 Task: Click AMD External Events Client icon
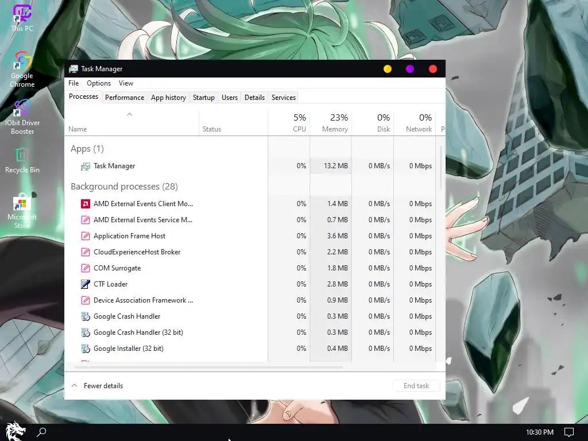86,204
